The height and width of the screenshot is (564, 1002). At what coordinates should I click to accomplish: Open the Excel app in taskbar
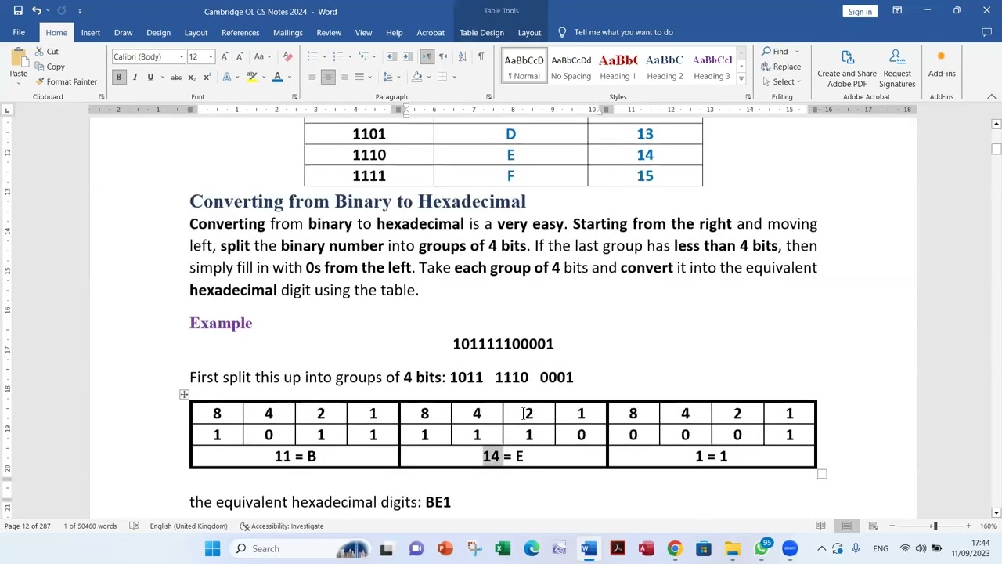[503, 548]
